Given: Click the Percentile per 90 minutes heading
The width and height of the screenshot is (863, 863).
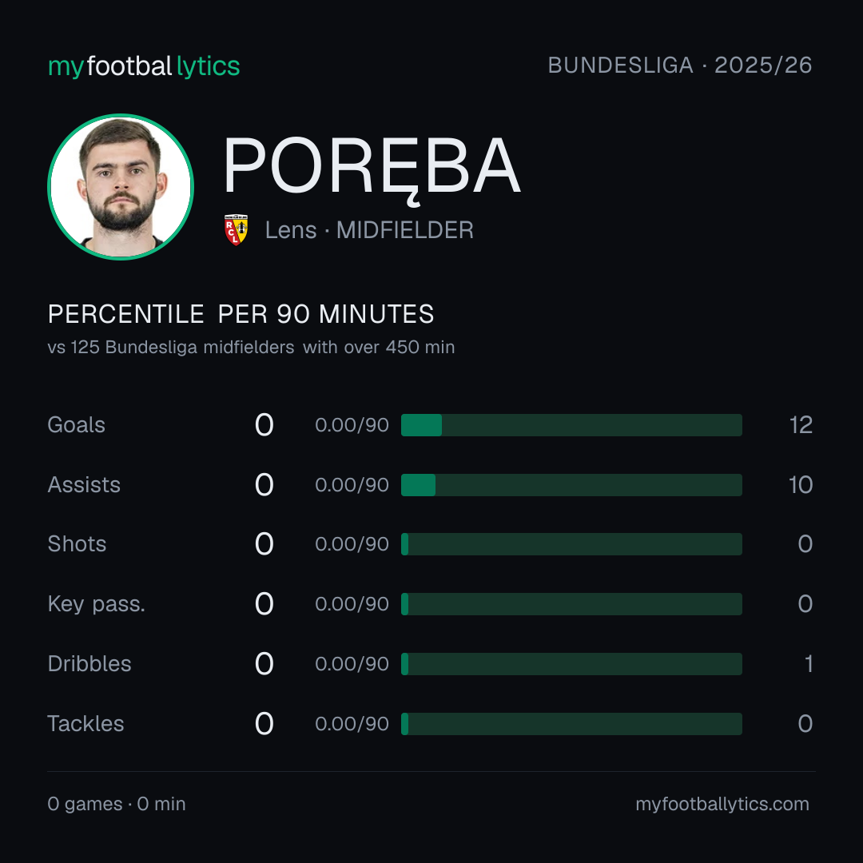Looking at the screenshot, I should click(x=241, y=314).
